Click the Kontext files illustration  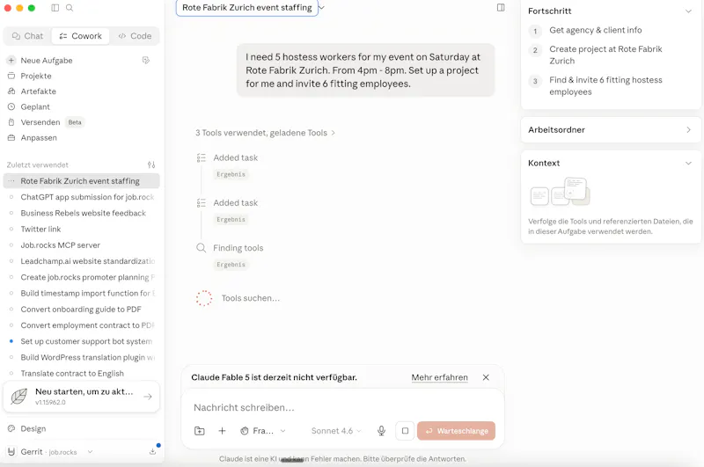[560, 192]
